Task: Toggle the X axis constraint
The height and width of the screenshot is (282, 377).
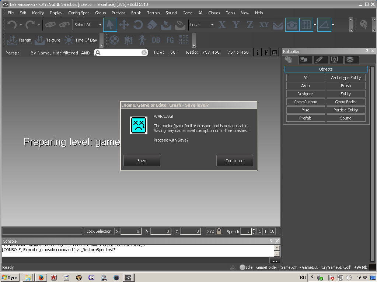Action: pos(222,25)
